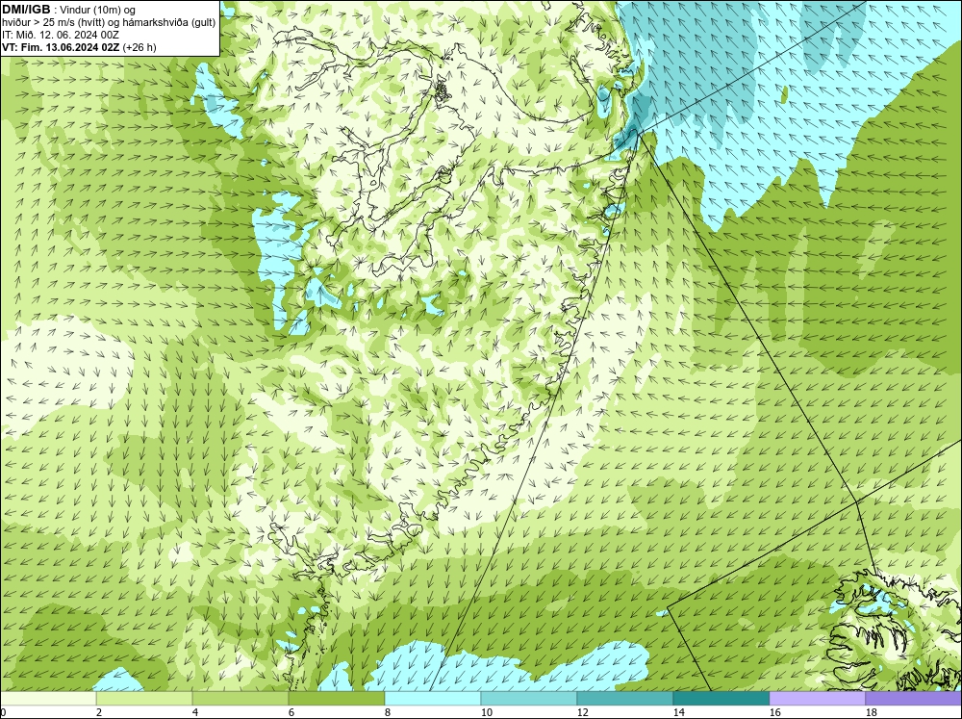Click the 16–18 m/s lavender legend swatch
The width and height of the screenshot is (962, 719).
pyautogui.click(x=817, y=698)
